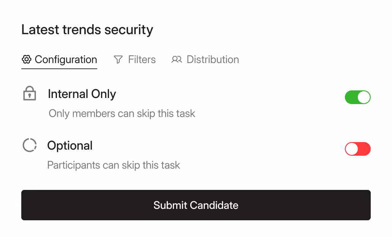Enable the Optional switch
The width and height of the screenshot is (392, 237).
tap(357, 149)
